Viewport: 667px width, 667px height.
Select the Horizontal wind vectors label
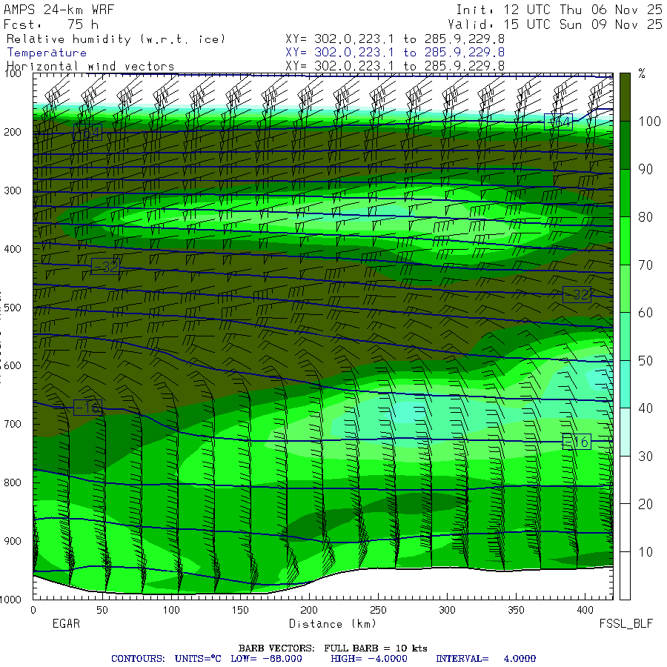[x=90, y=67]
